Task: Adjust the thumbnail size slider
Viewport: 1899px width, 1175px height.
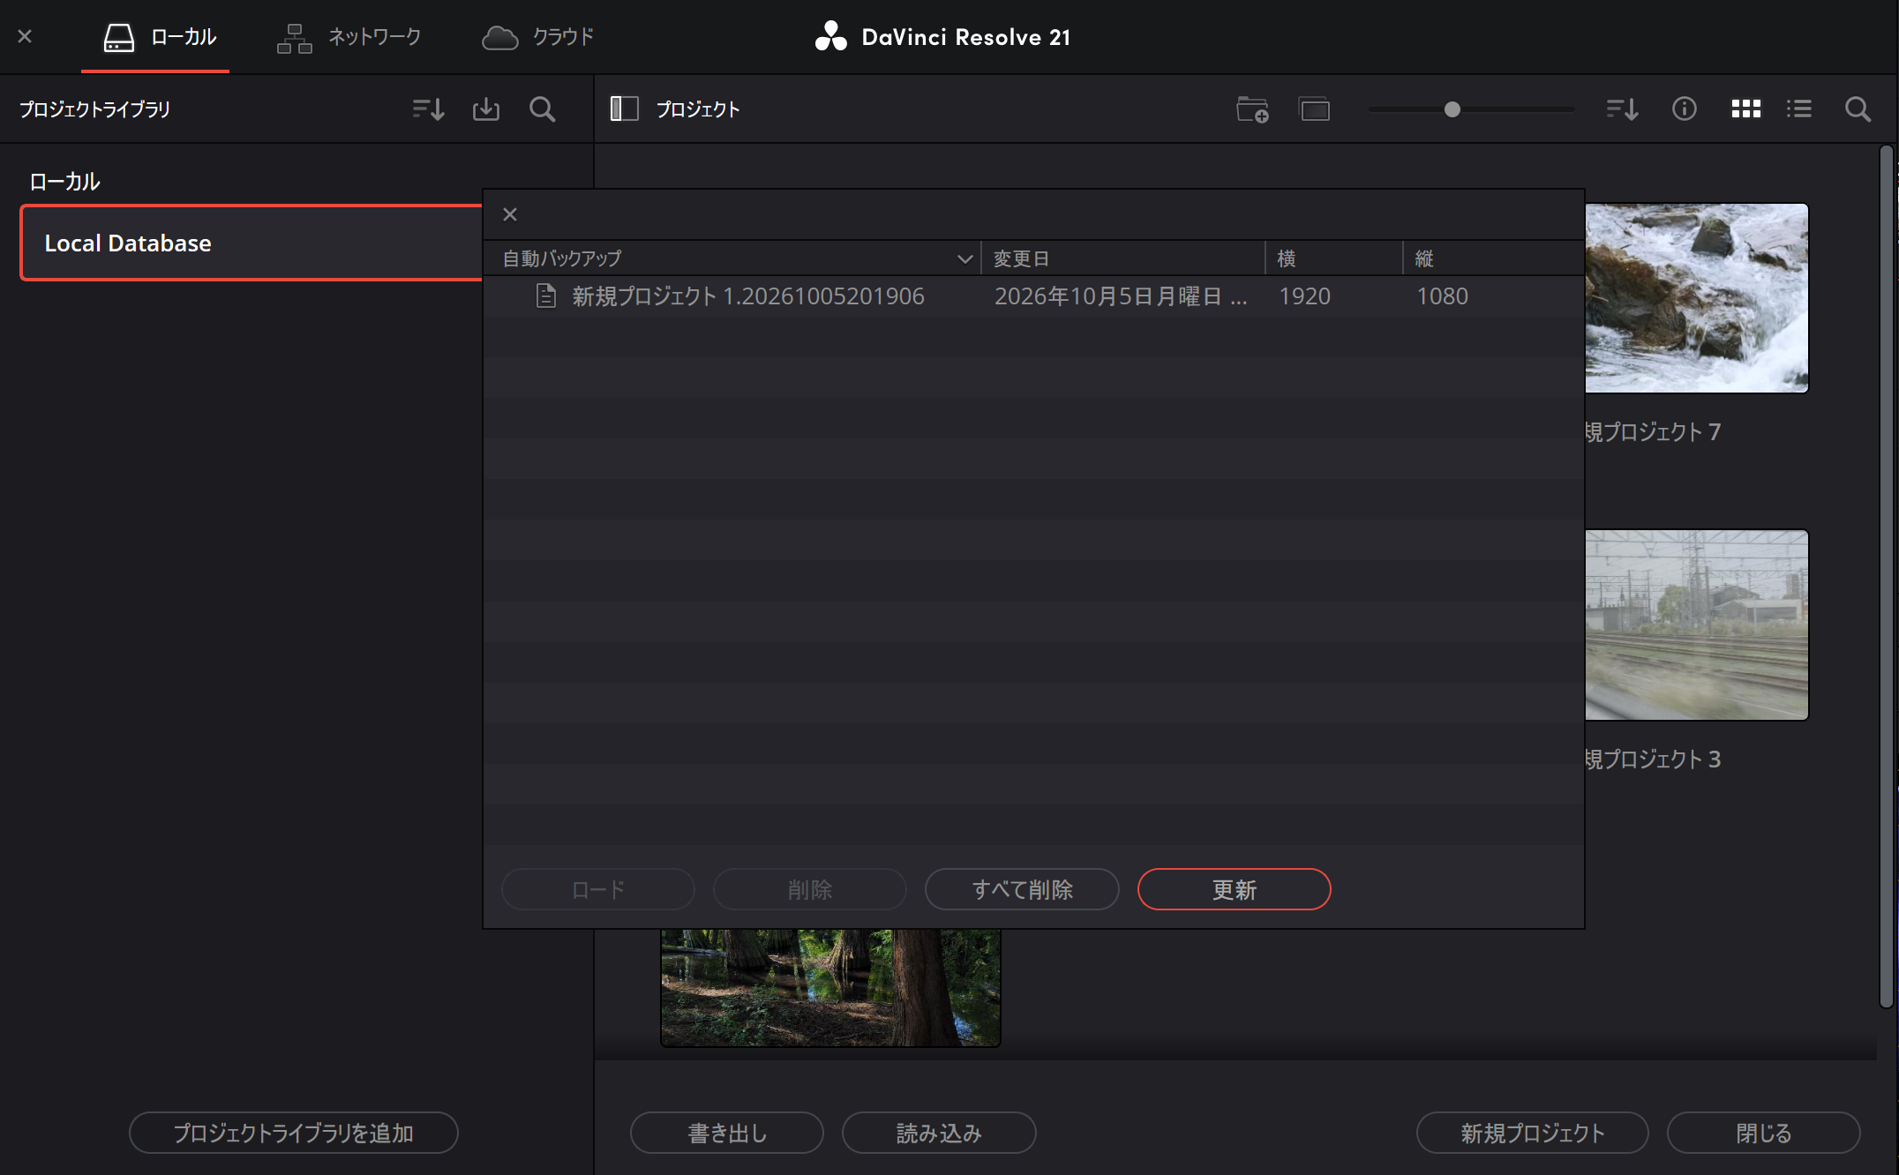Action: pyautogui.click(x=1452, y=109)
